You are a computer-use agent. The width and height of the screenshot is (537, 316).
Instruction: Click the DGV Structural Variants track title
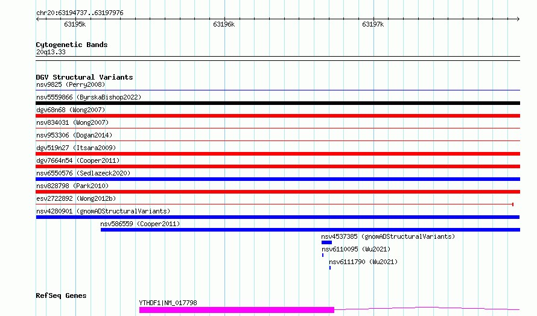coord(84,77)
